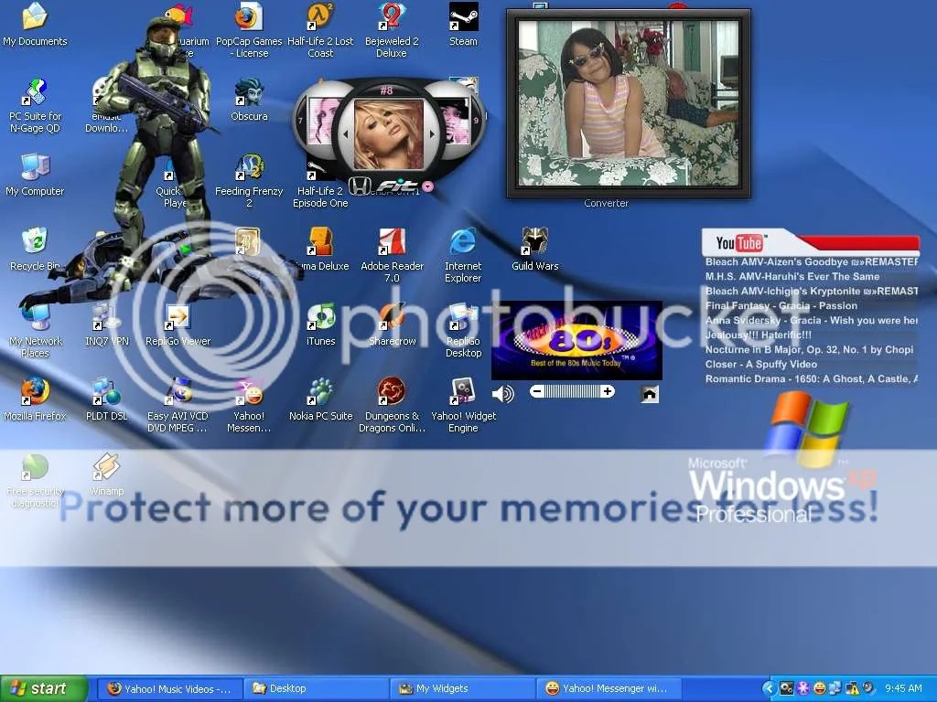
Task: Switch to Yahoo! Music Videos taskbar window
Action: pos(169,688)
